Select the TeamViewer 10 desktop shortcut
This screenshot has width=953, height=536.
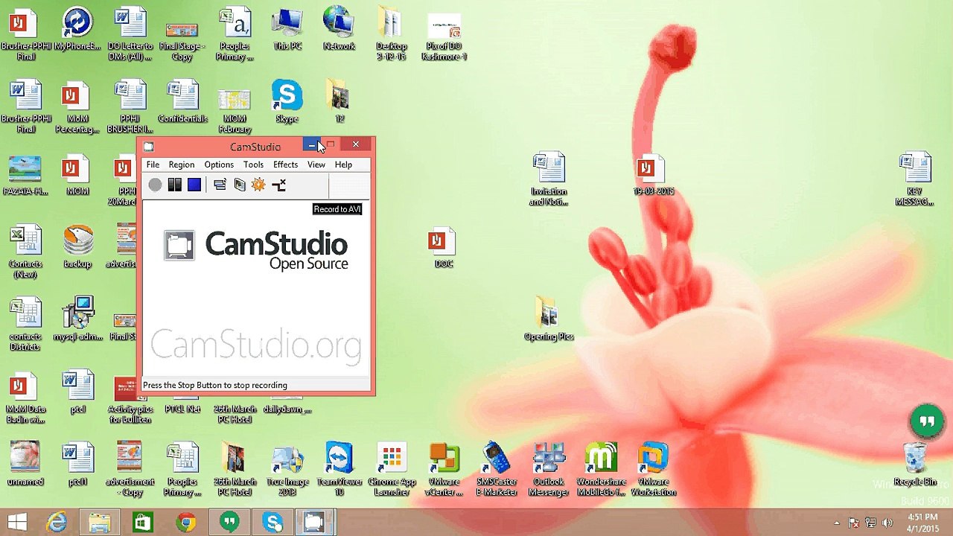coord(340,469)
